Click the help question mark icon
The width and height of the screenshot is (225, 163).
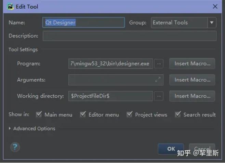[15, 147]
